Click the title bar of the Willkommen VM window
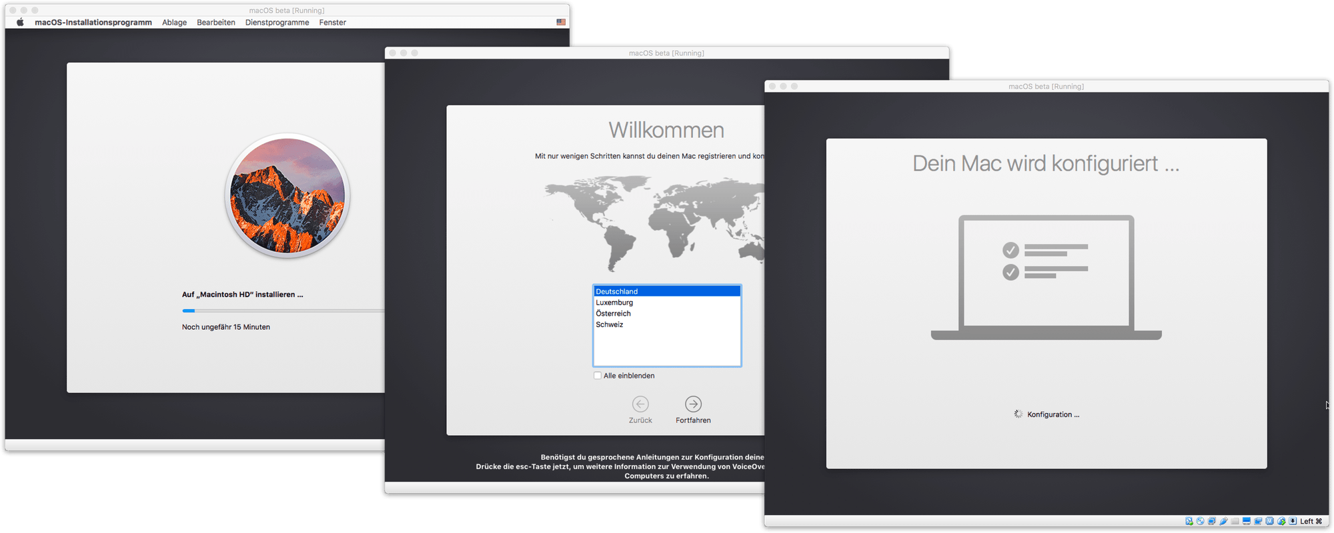Viewport: 1334px width, 533px height. point(666,53)
